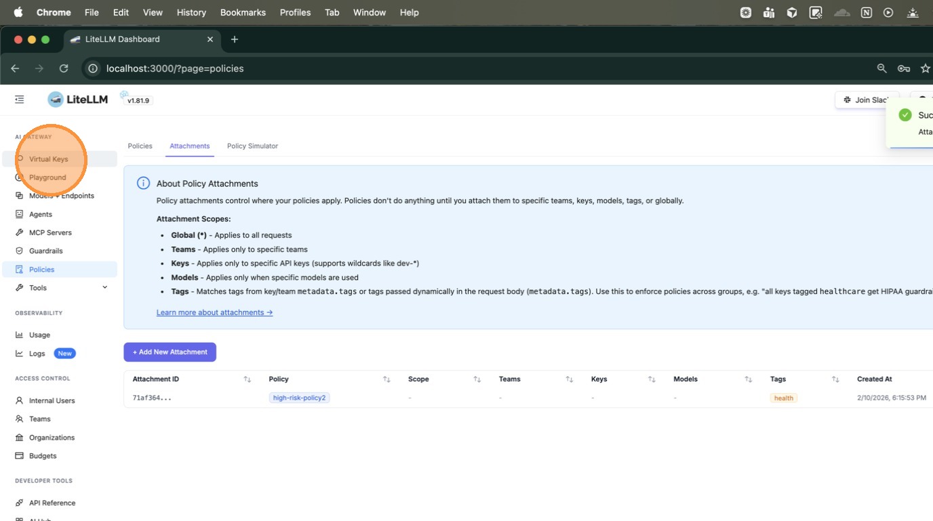The width and height of the screenshot is (933, 521).
Task: Bookmark this page with the star icon
Action: 926,68
